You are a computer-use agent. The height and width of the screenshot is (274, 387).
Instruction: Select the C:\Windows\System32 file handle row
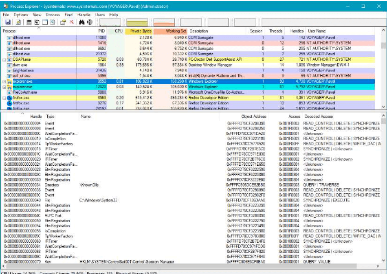point(191,200)
